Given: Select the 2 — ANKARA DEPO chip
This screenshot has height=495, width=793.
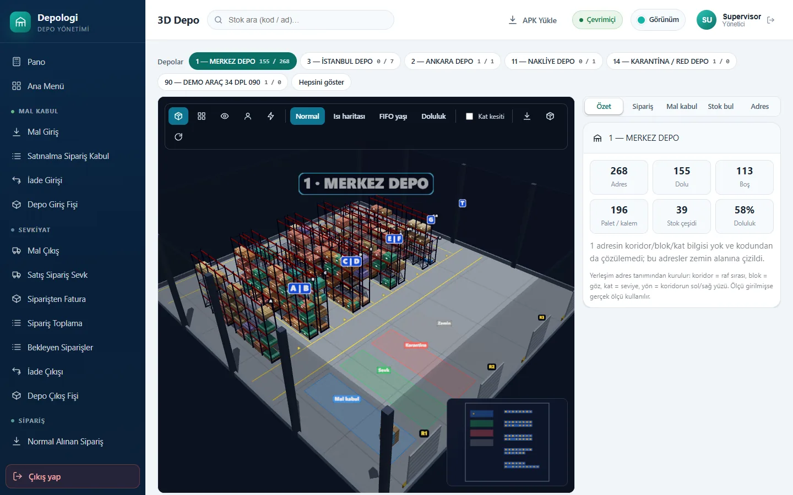Looking at the screenshot, I should [x=453, y=61].
